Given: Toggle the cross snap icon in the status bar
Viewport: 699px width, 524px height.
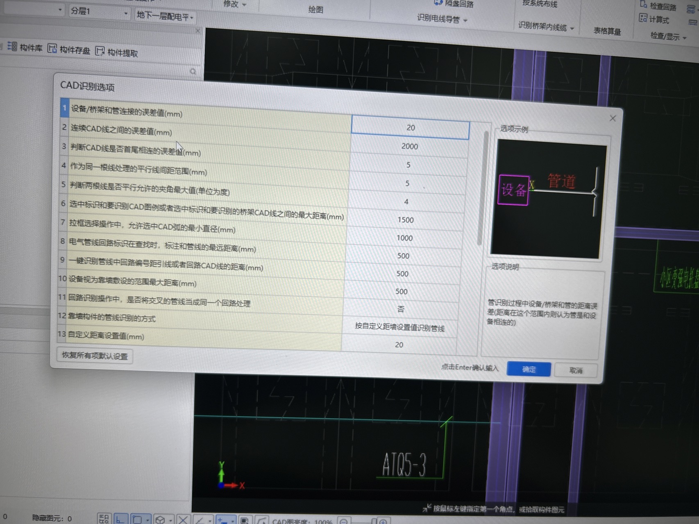Looking at the screenshot, I should [x=183, y=520].
